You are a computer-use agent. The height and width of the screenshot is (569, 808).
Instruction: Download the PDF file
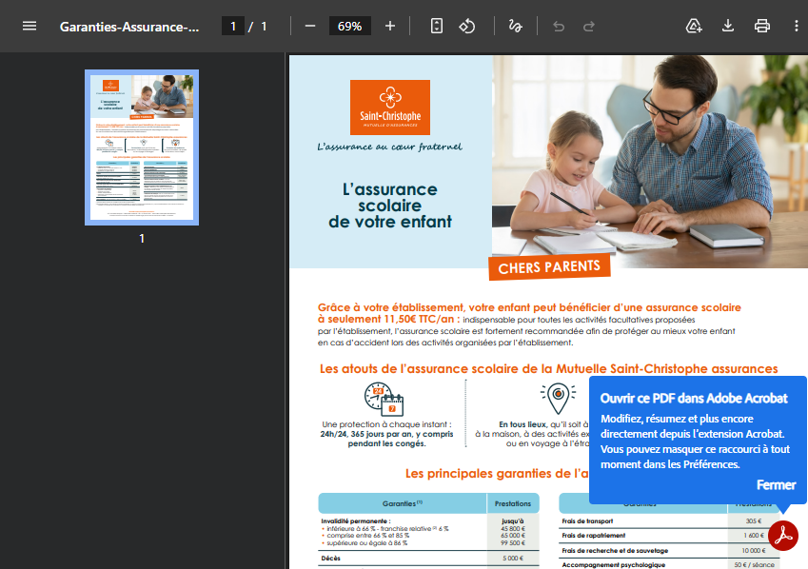coord(728,26)
